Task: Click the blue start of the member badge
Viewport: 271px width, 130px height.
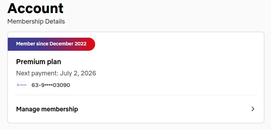Action: pos(12,44)
